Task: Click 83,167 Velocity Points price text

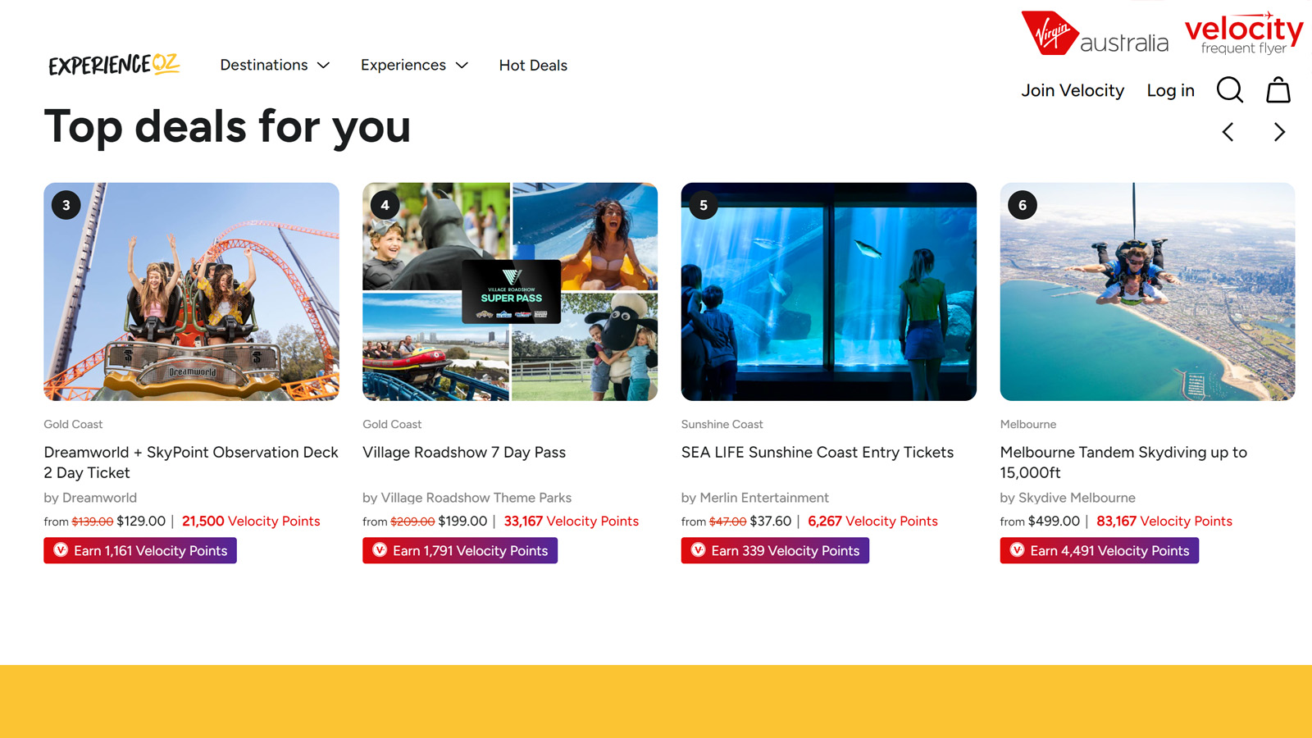Action: click(x=1164, y=522)
